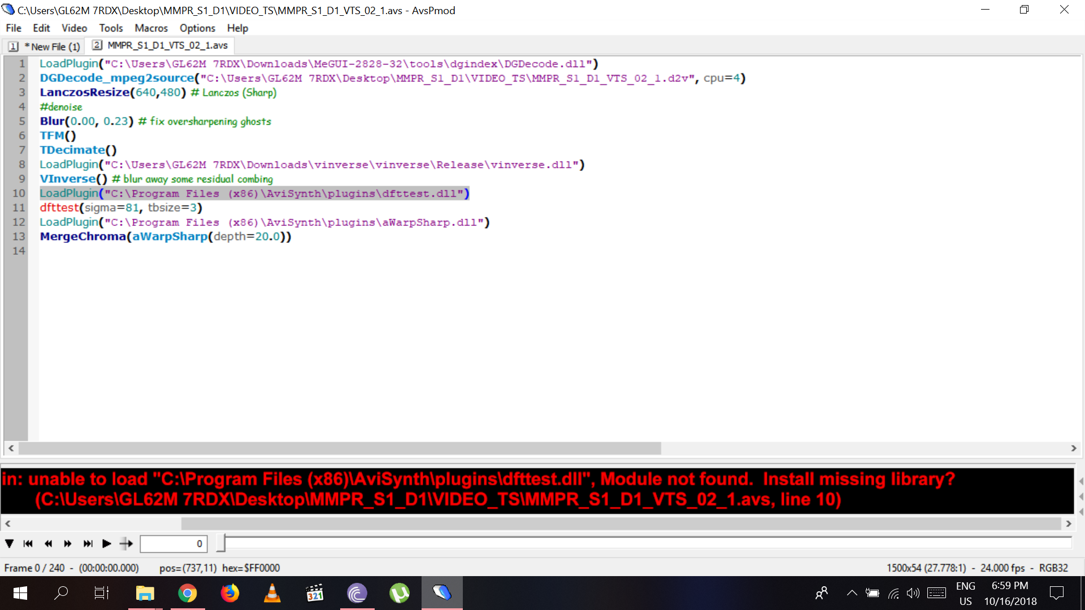Image resolution: width=1085 pixels, height=610 pixels.
Task: Open the Tools menu
Action: (x=111, y=28)
